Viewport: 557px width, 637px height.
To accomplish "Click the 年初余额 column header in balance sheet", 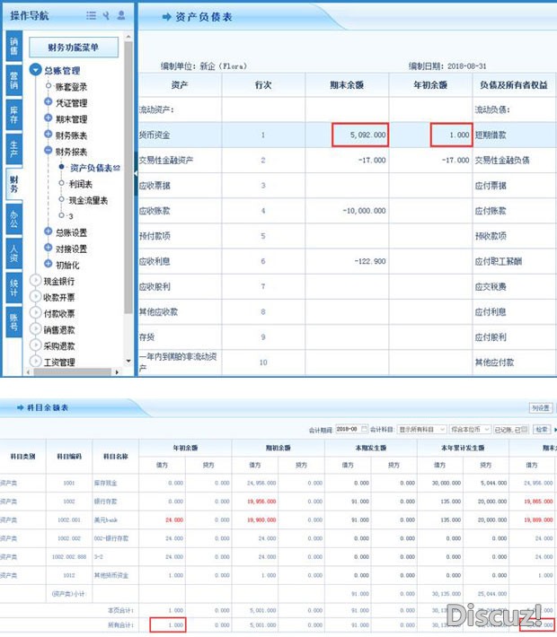I will 430,85.
